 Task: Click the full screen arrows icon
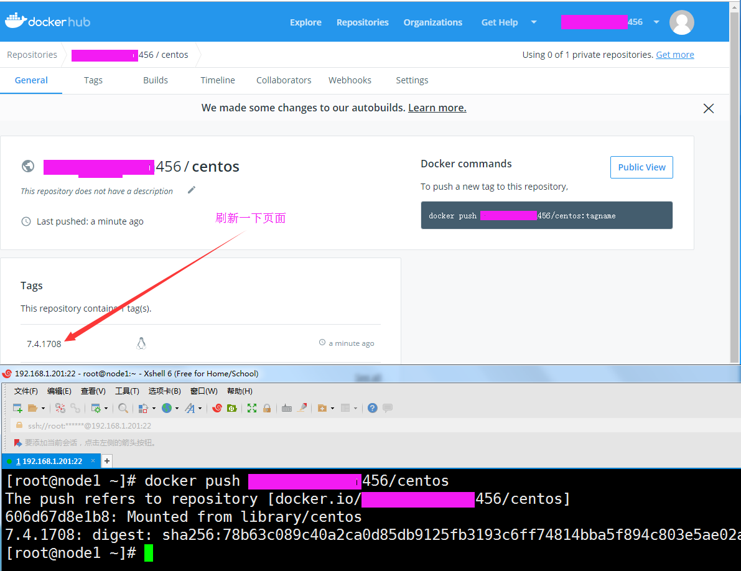click(x=252, y=408)
